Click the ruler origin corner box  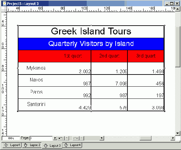pyautogui.click(x=4, y=9)
